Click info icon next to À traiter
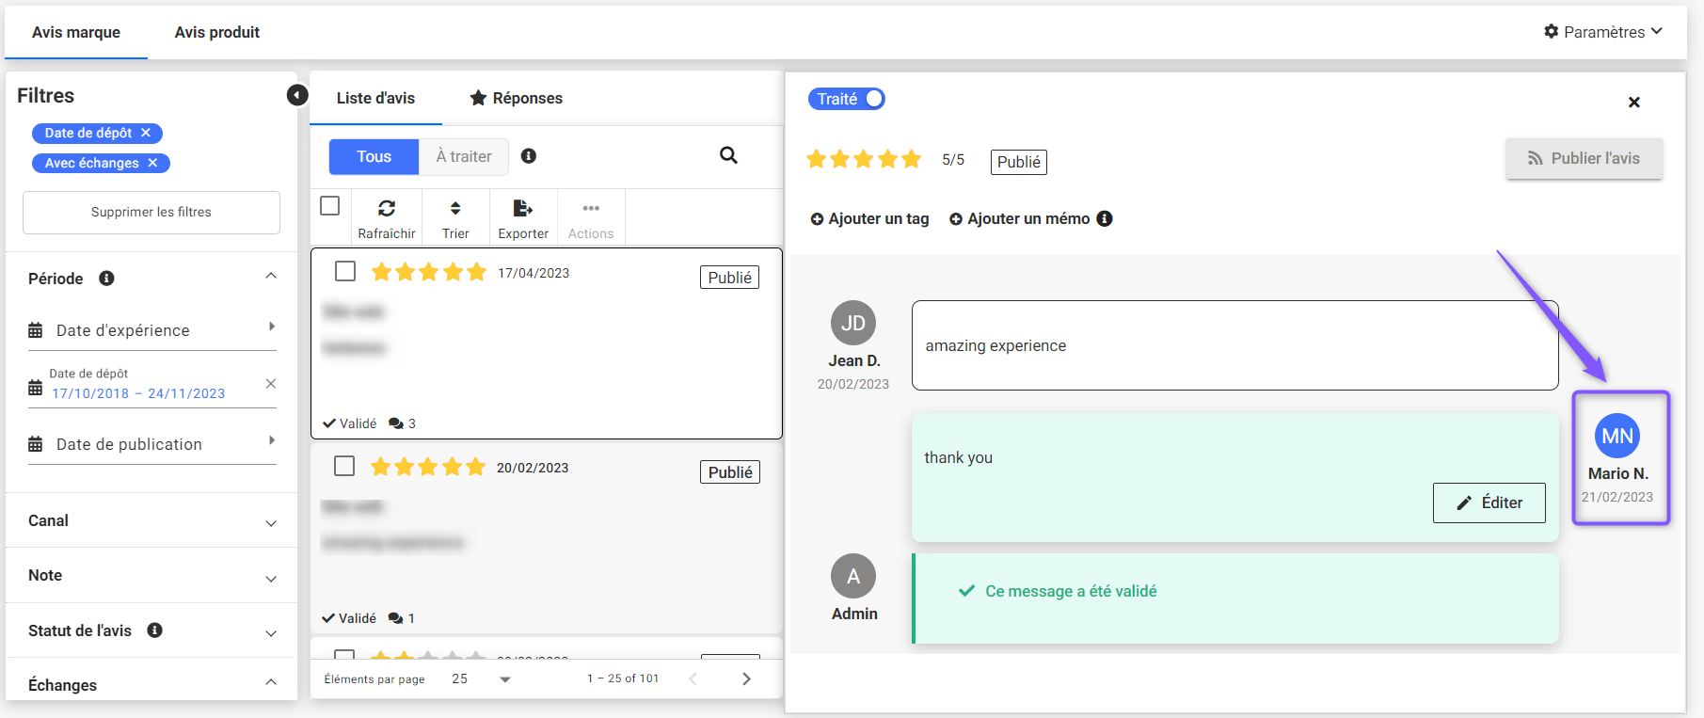Image resolution: width=1704 pixels, height=718 pixels. tap(529, 156)
